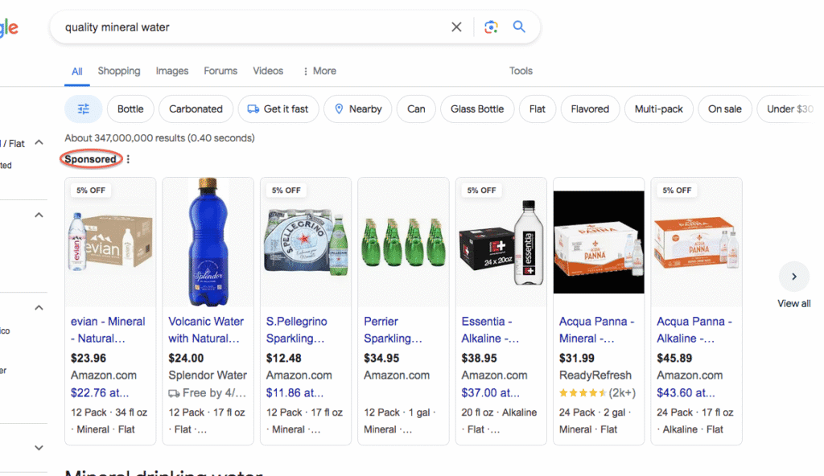Open the Tools button

pos(521,71)
